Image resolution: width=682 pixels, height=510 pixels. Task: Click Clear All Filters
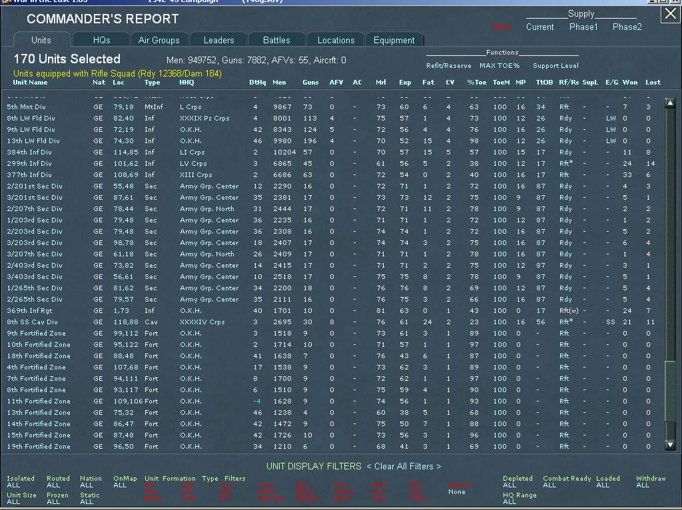404,466
